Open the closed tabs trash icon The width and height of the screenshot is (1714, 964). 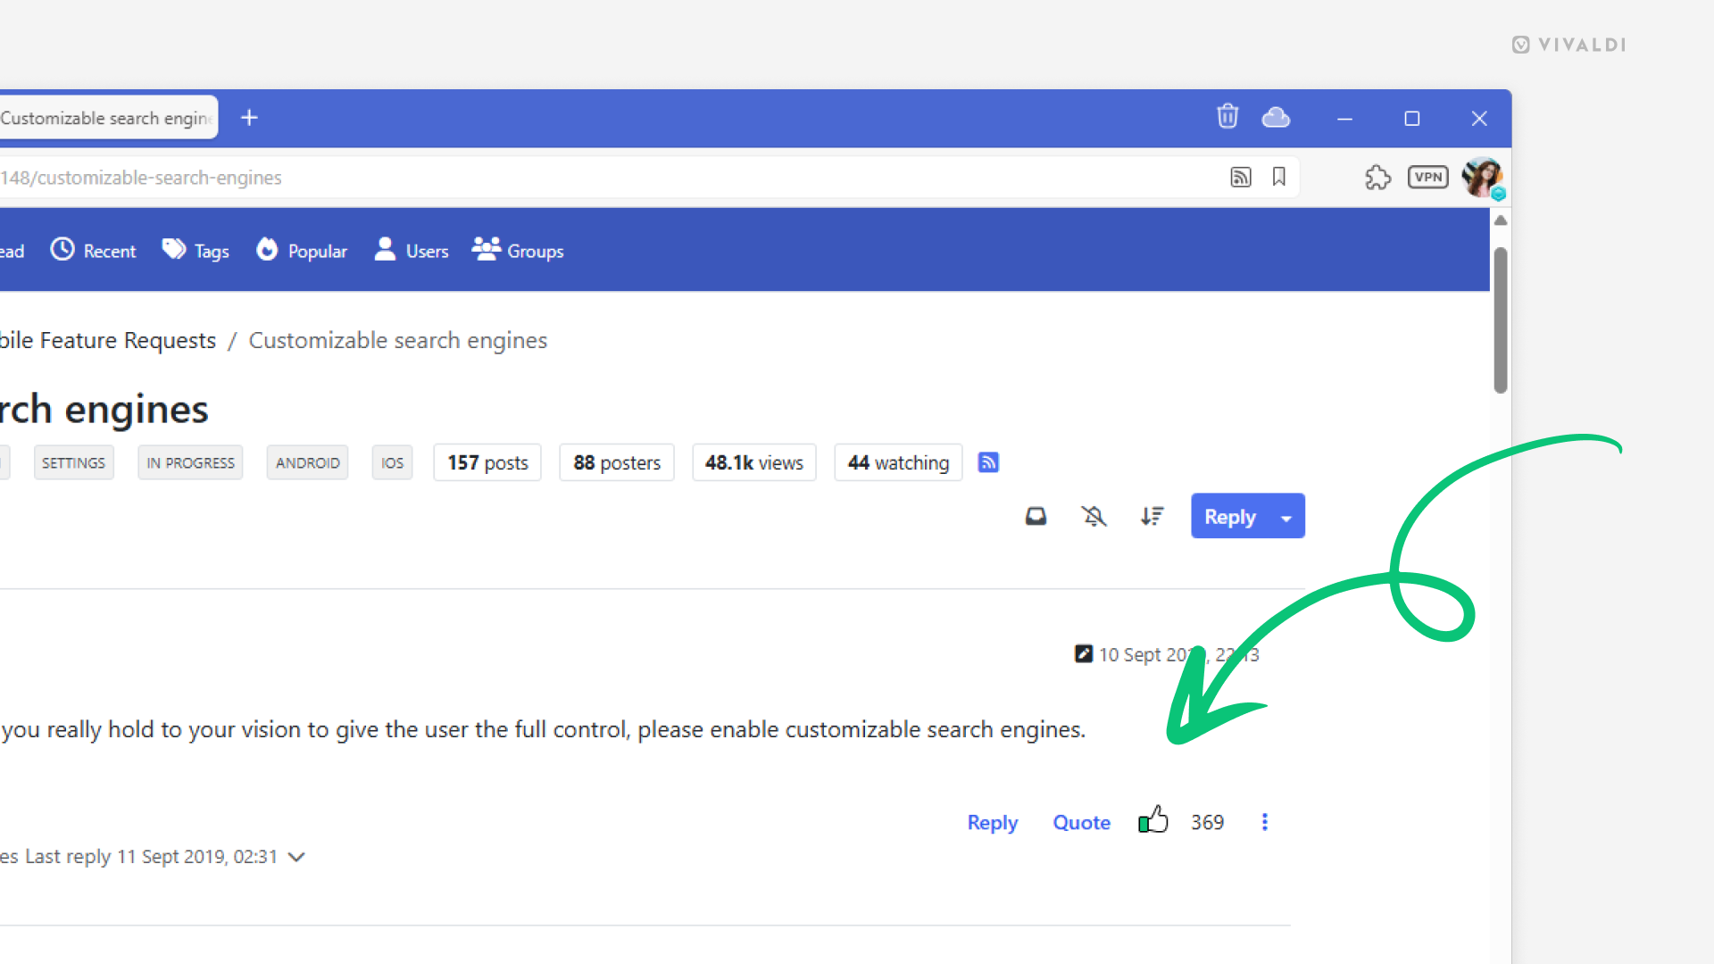click(x=1227, y=117)
